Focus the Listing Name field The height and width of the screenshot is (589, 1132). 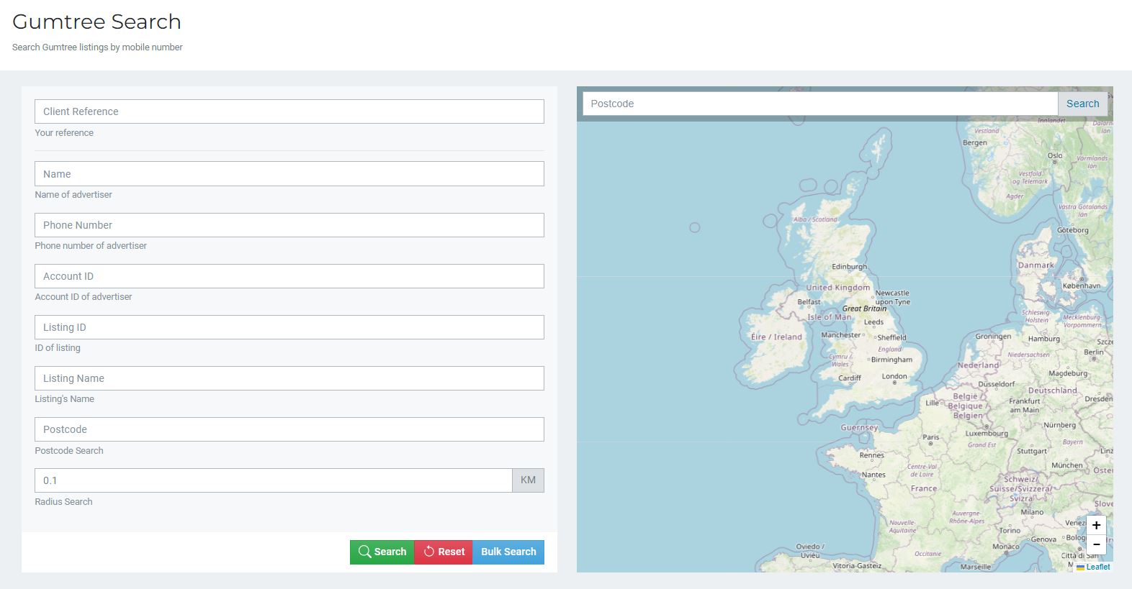coord(289,378)
